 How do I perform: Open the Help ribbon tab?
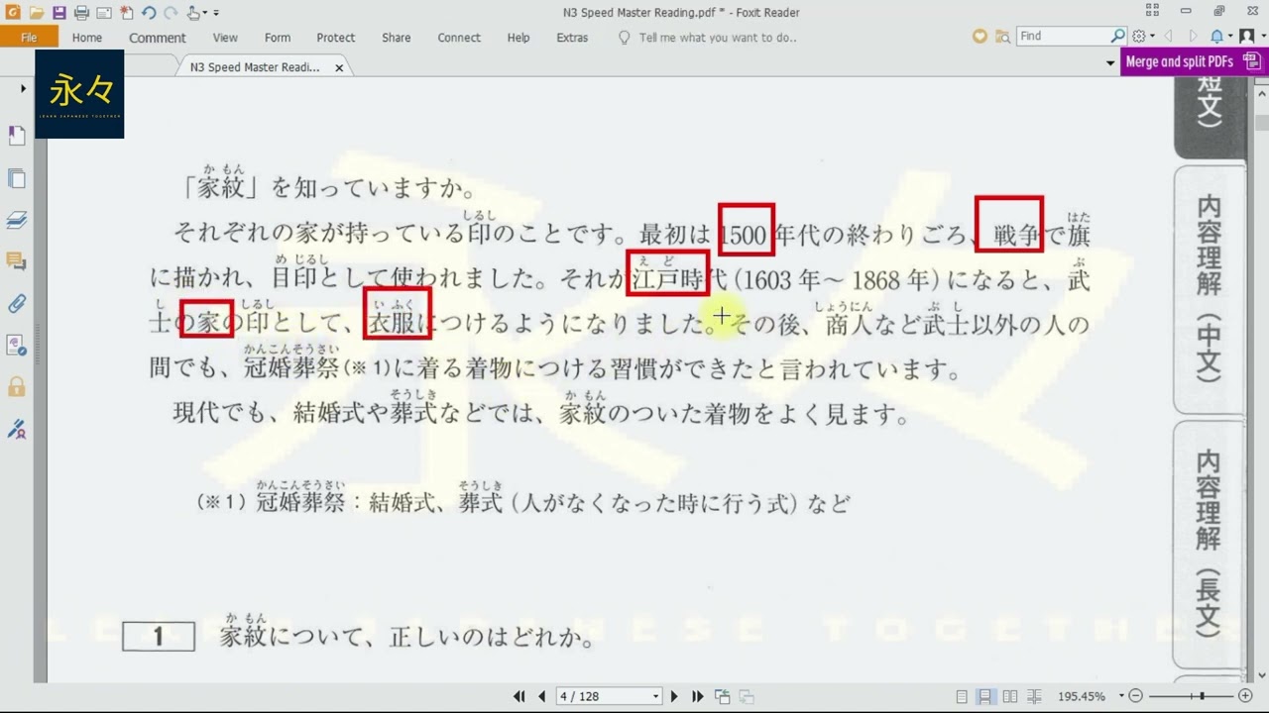click(x=519, y=38)
